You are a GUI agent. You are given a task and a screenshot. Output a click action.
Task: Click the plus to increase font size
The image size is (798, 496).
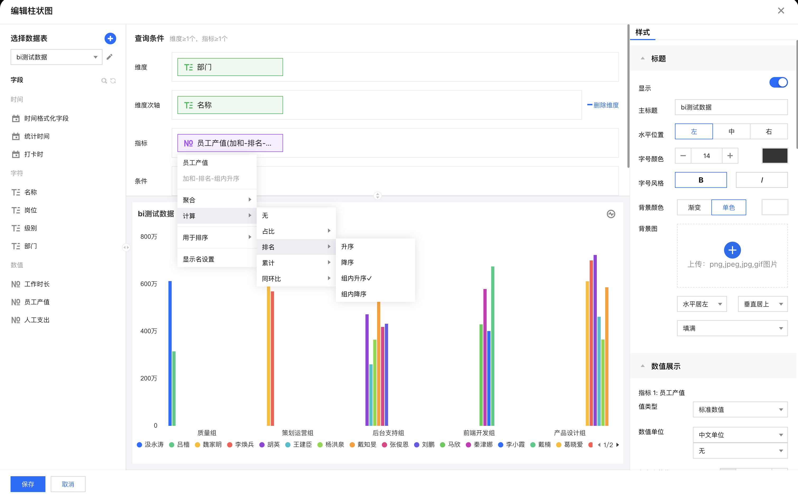click(x=730, y=156)
